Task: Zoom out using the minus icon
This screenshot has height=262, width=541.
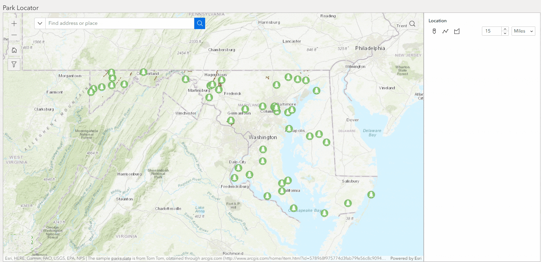Action: tap(14, 35)
